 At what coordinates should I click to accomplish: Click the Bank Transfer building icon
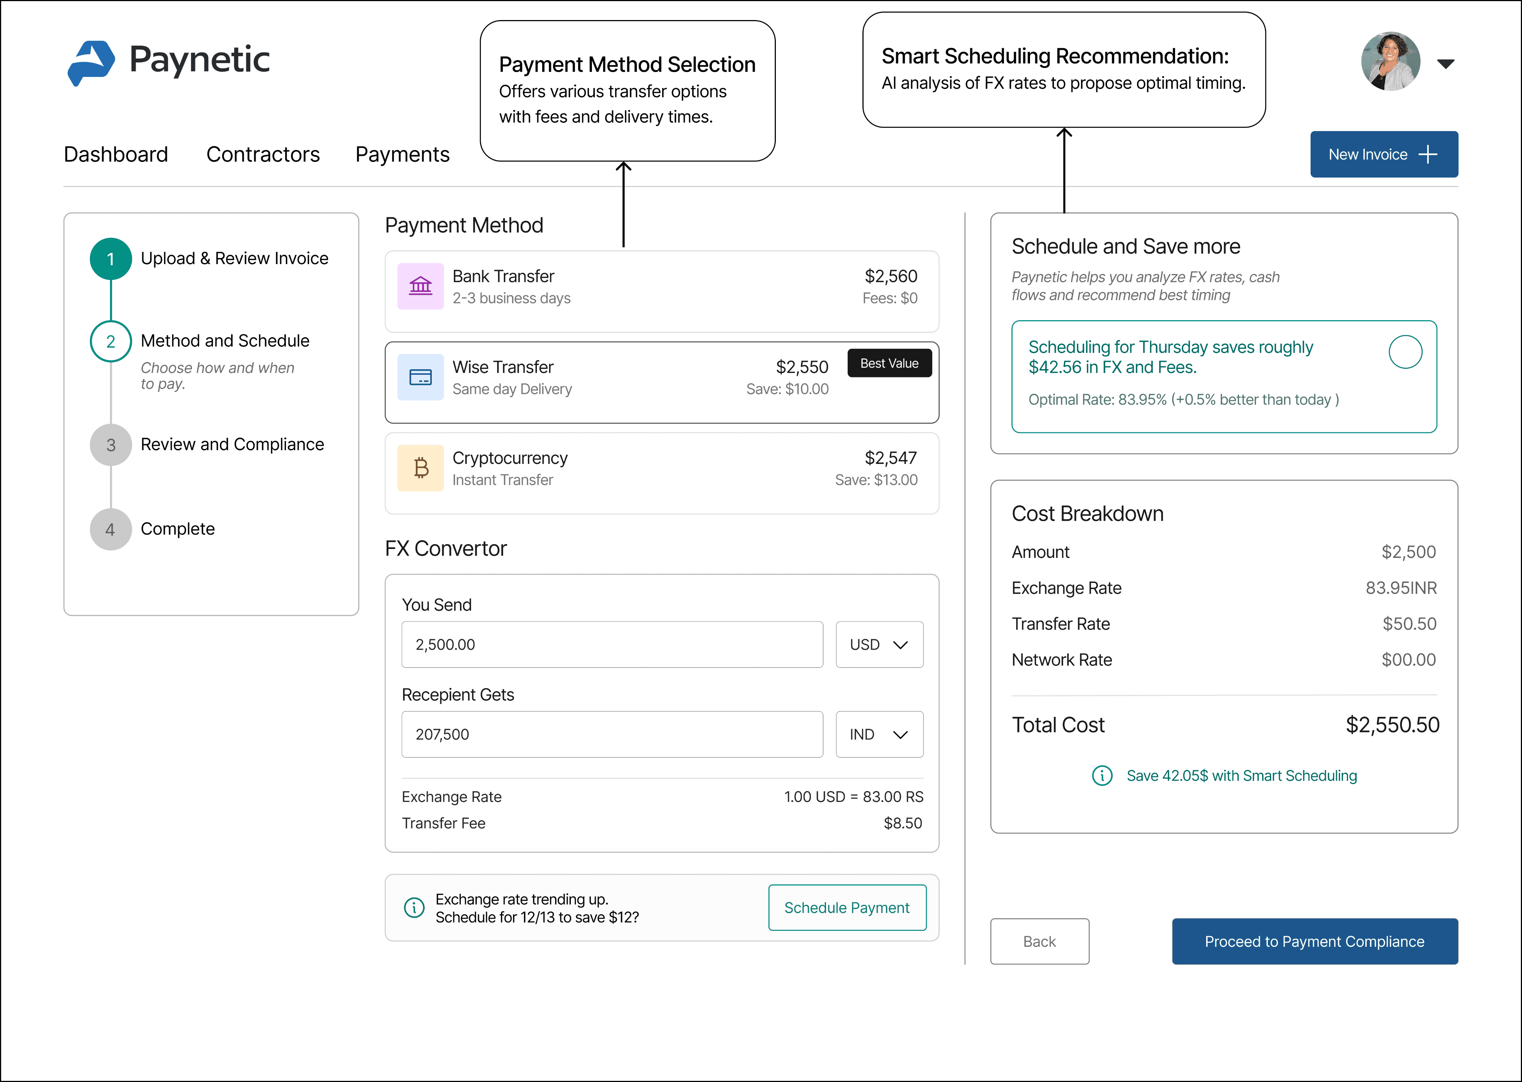[x=421, y=286]
